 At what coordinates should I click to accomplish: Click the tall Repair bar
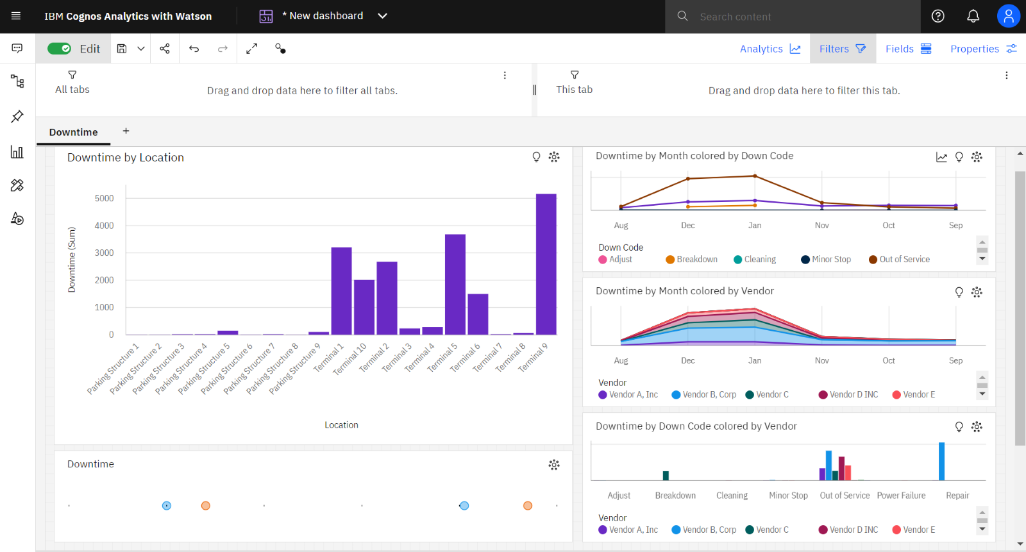pos(942,462)
